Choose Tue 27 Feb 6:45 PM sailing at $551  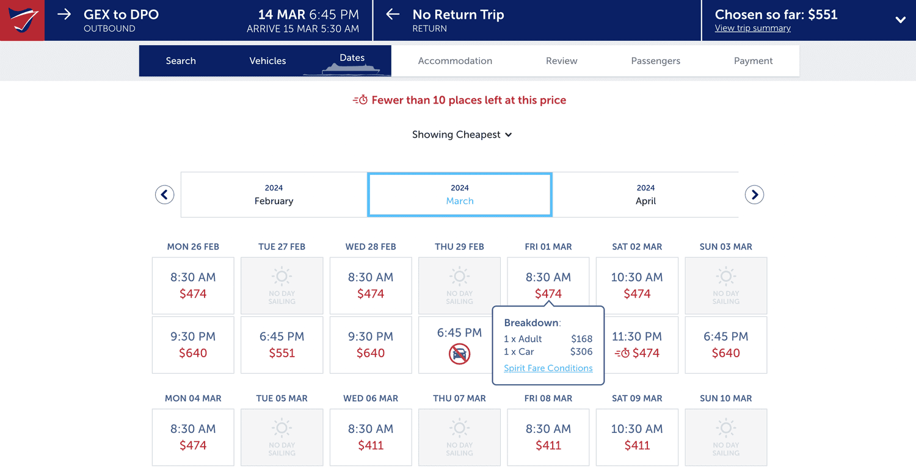click(282, 344)
